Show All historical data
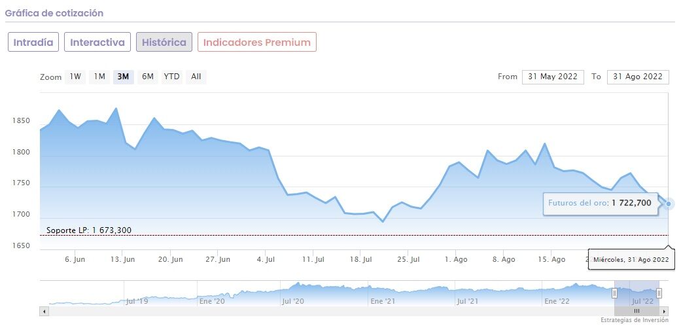The image size is (681, 326). pos(196,77)
